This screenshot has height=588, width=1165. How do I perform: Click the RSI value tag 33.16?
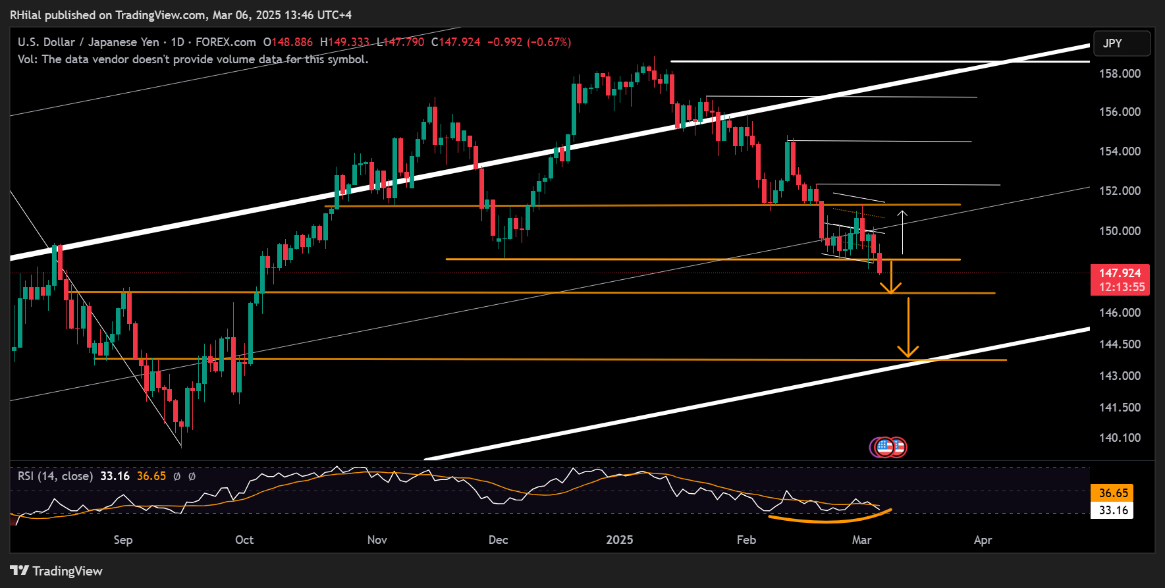[1113, 510]
